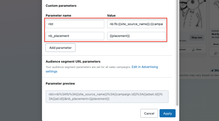Viewport: 219px width, 121px height.
Task: Cancel the custom parameters dialog
Action: click(x=149, y=113)
